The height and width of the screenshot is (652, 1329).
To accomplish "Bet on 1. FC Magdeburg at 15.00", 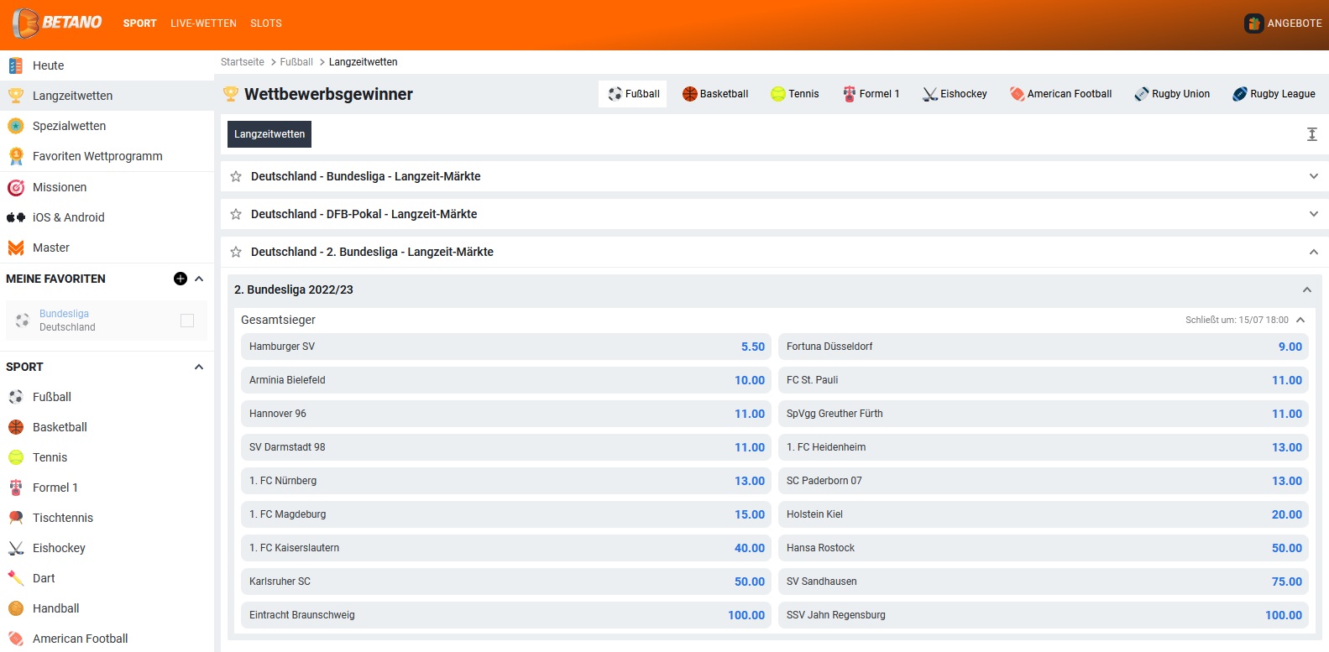I will [506, 514].
